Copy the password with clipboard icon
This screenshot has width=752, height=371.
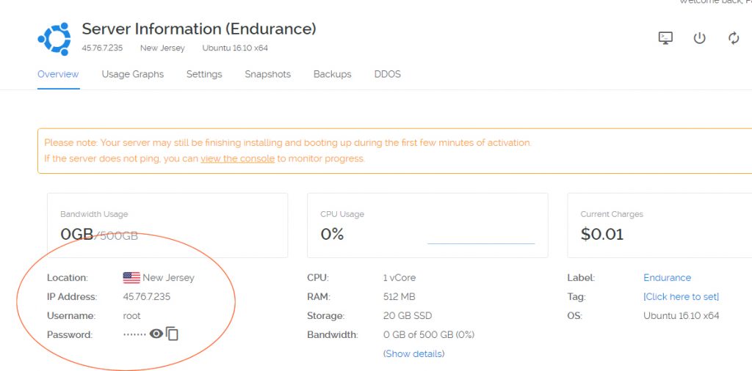tap(172, 334)
